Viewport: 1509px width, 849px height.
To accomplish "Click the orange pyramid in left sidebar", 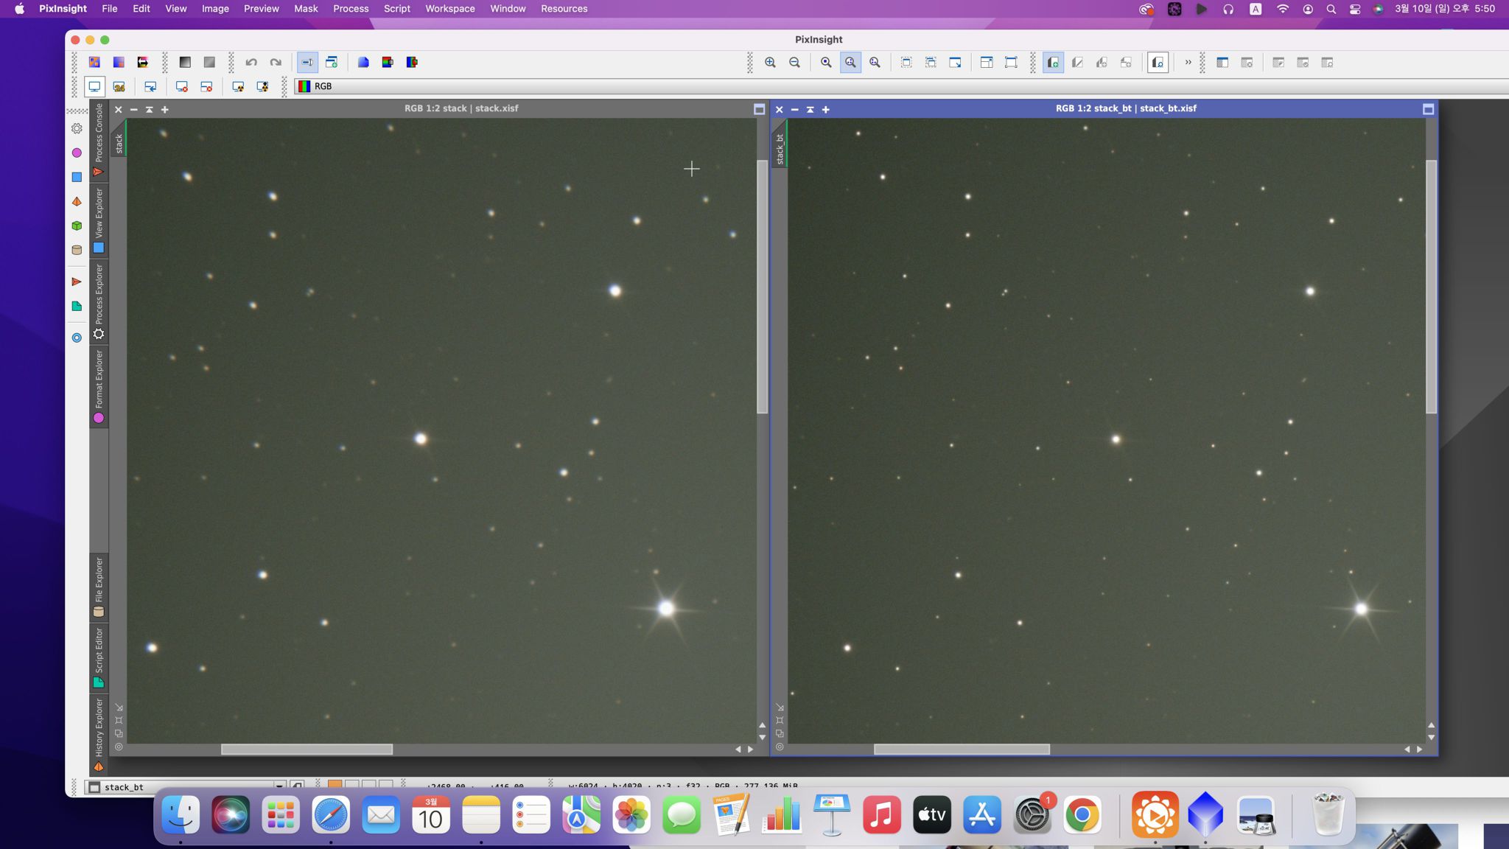I will point(77,201).
